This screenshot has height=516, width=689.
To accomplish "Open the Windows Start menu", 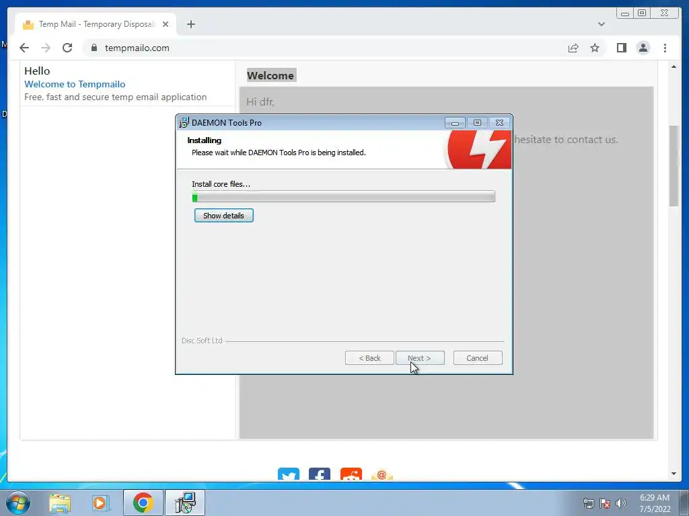I will click(18, 503).
